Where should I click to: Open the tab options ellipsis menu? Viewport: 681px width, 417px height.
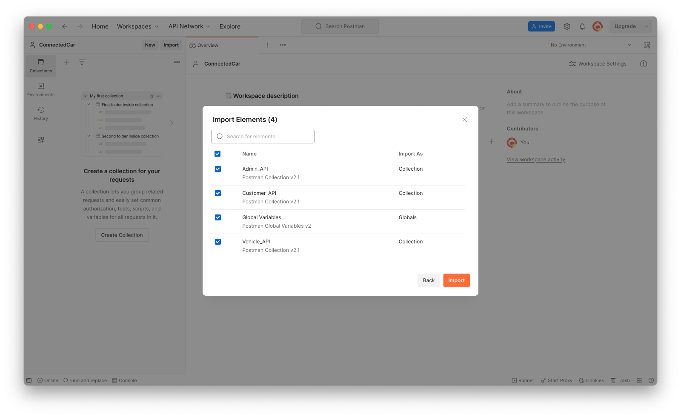point(283,45)
